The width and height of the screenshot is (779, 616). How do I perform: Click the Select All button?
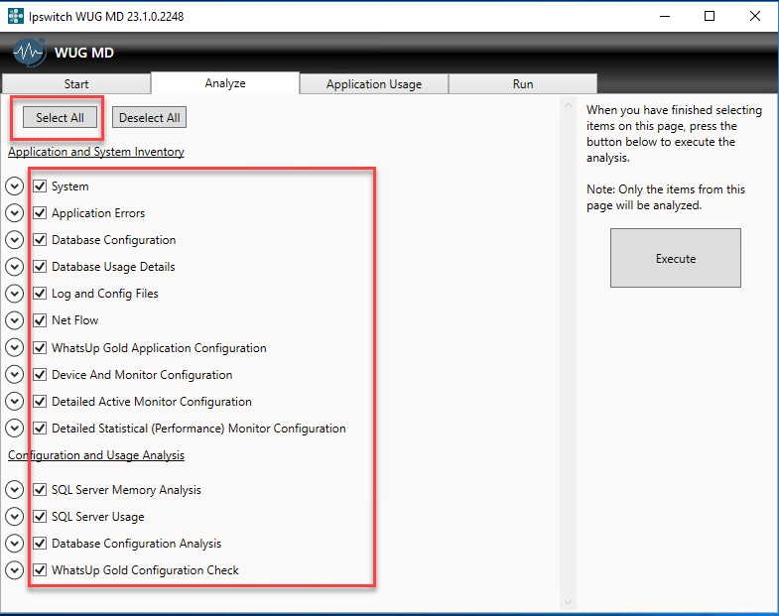pyautogui.click(x=60, y=118)
